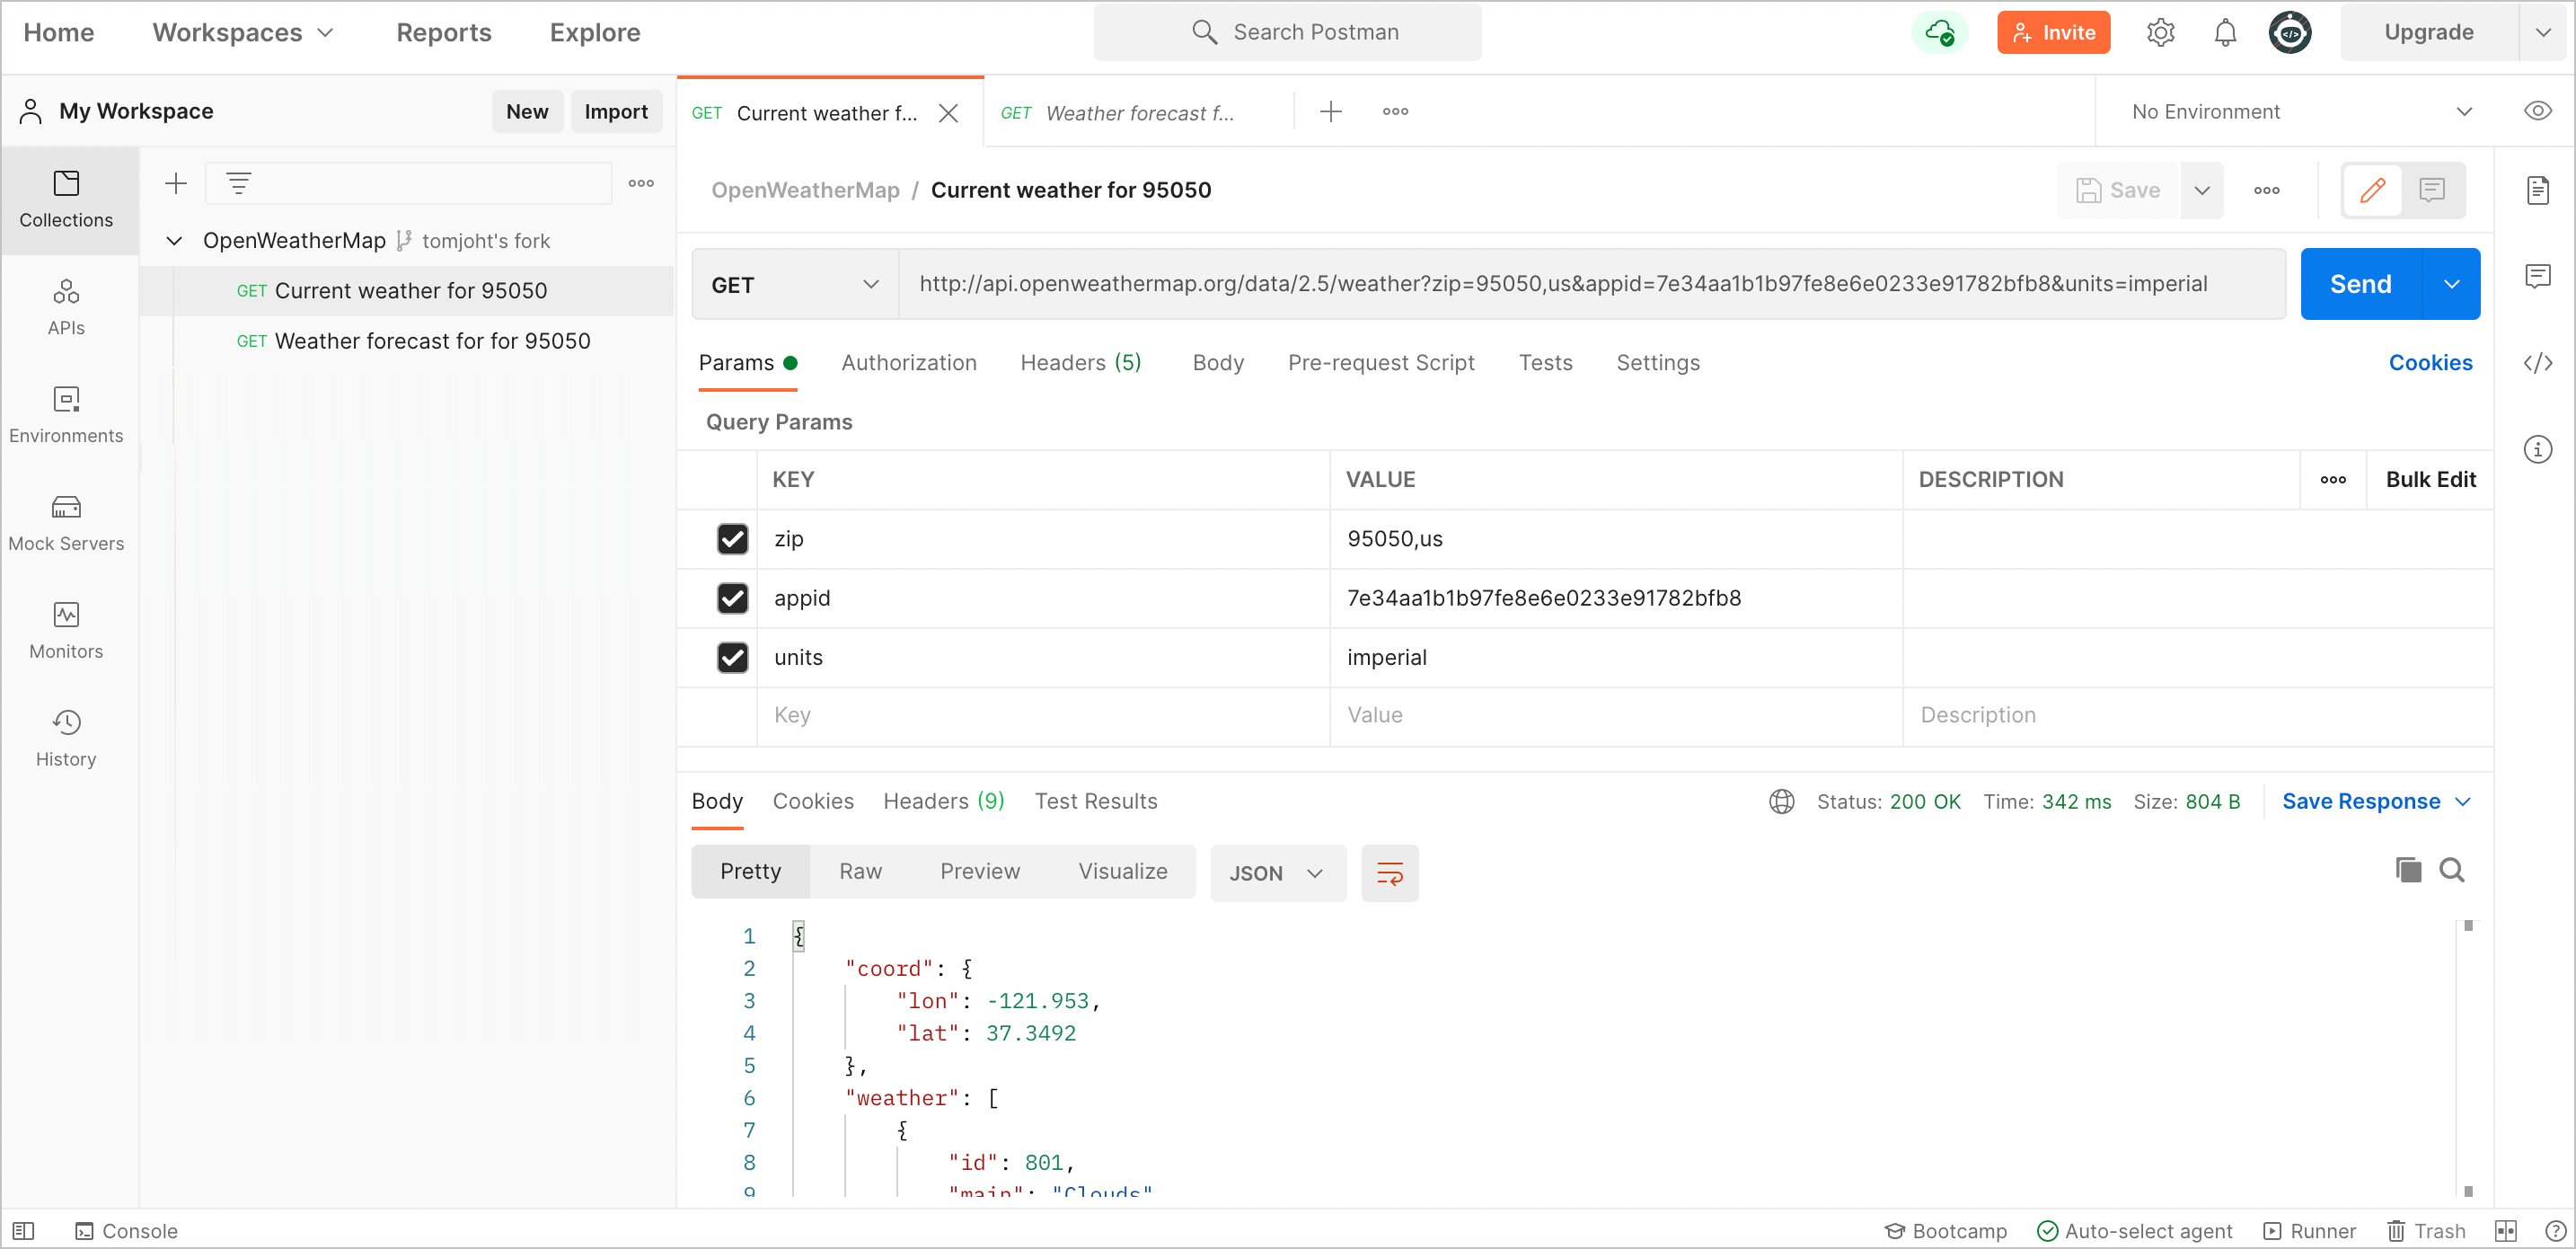Open the Upgrade dropdown arrow
The width and height of the screenshot is (2576, 1249).
click(x=2543, y=32)
